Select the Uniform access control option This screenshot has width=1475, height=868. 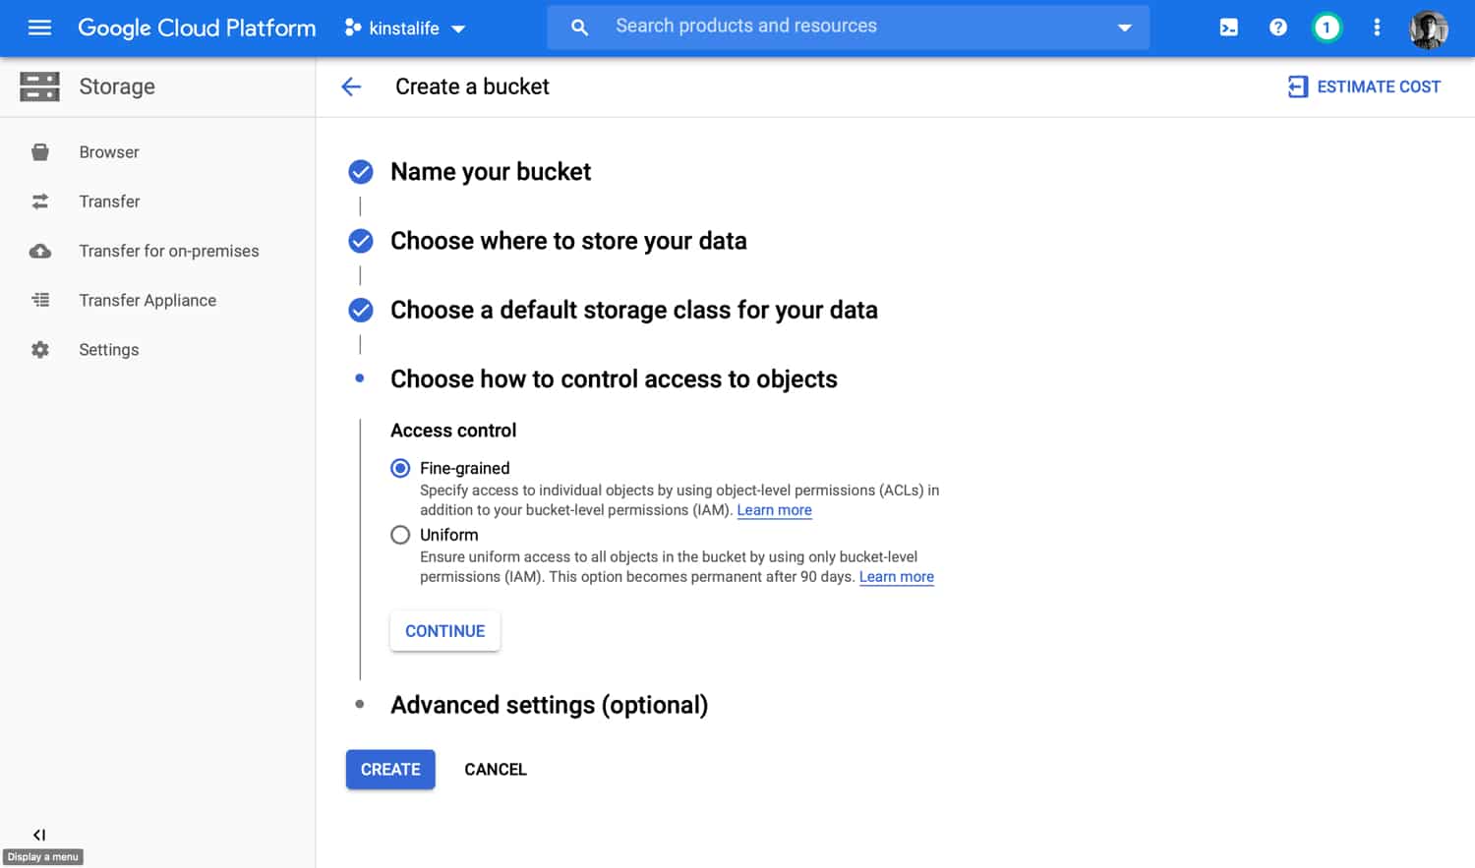pyautogui.click(x=400, y=534)
